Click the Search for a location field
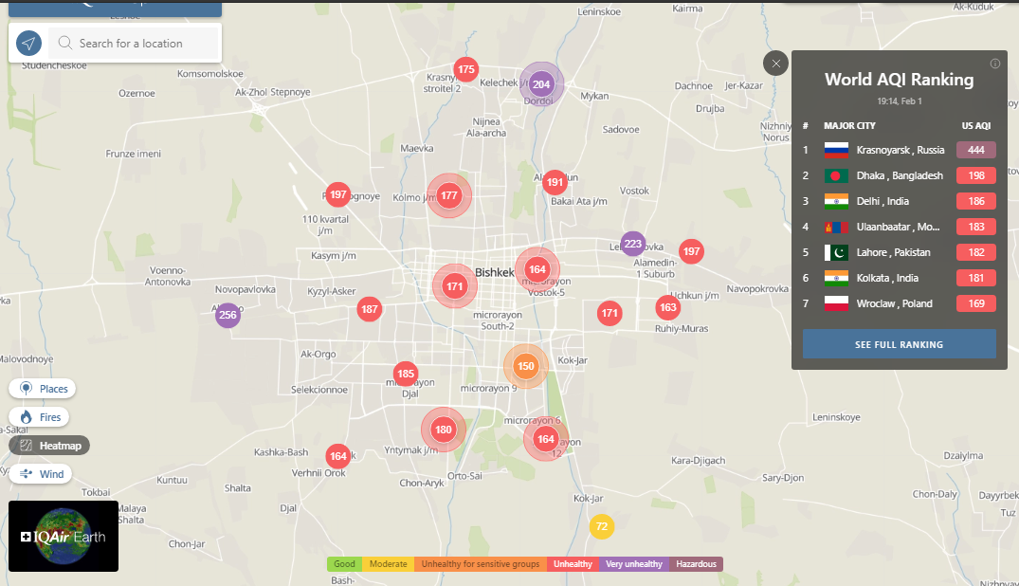The width and height of the screenshot is (1019, 586). (142, 44)
